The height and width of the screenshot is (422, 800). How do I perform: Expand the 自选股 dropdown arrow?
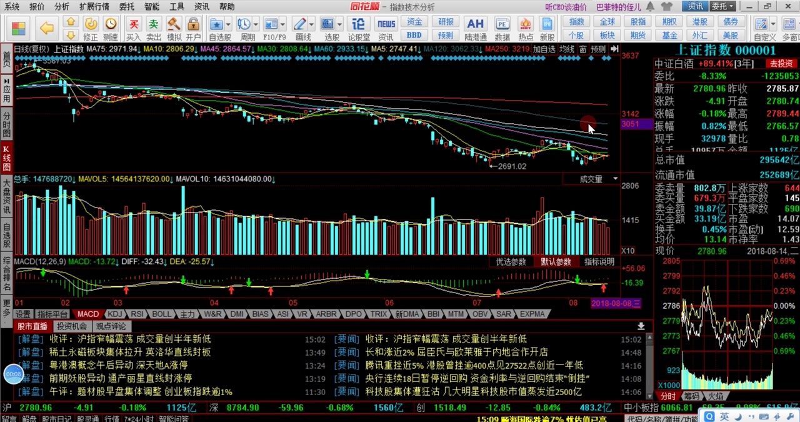tap(228, 24)
